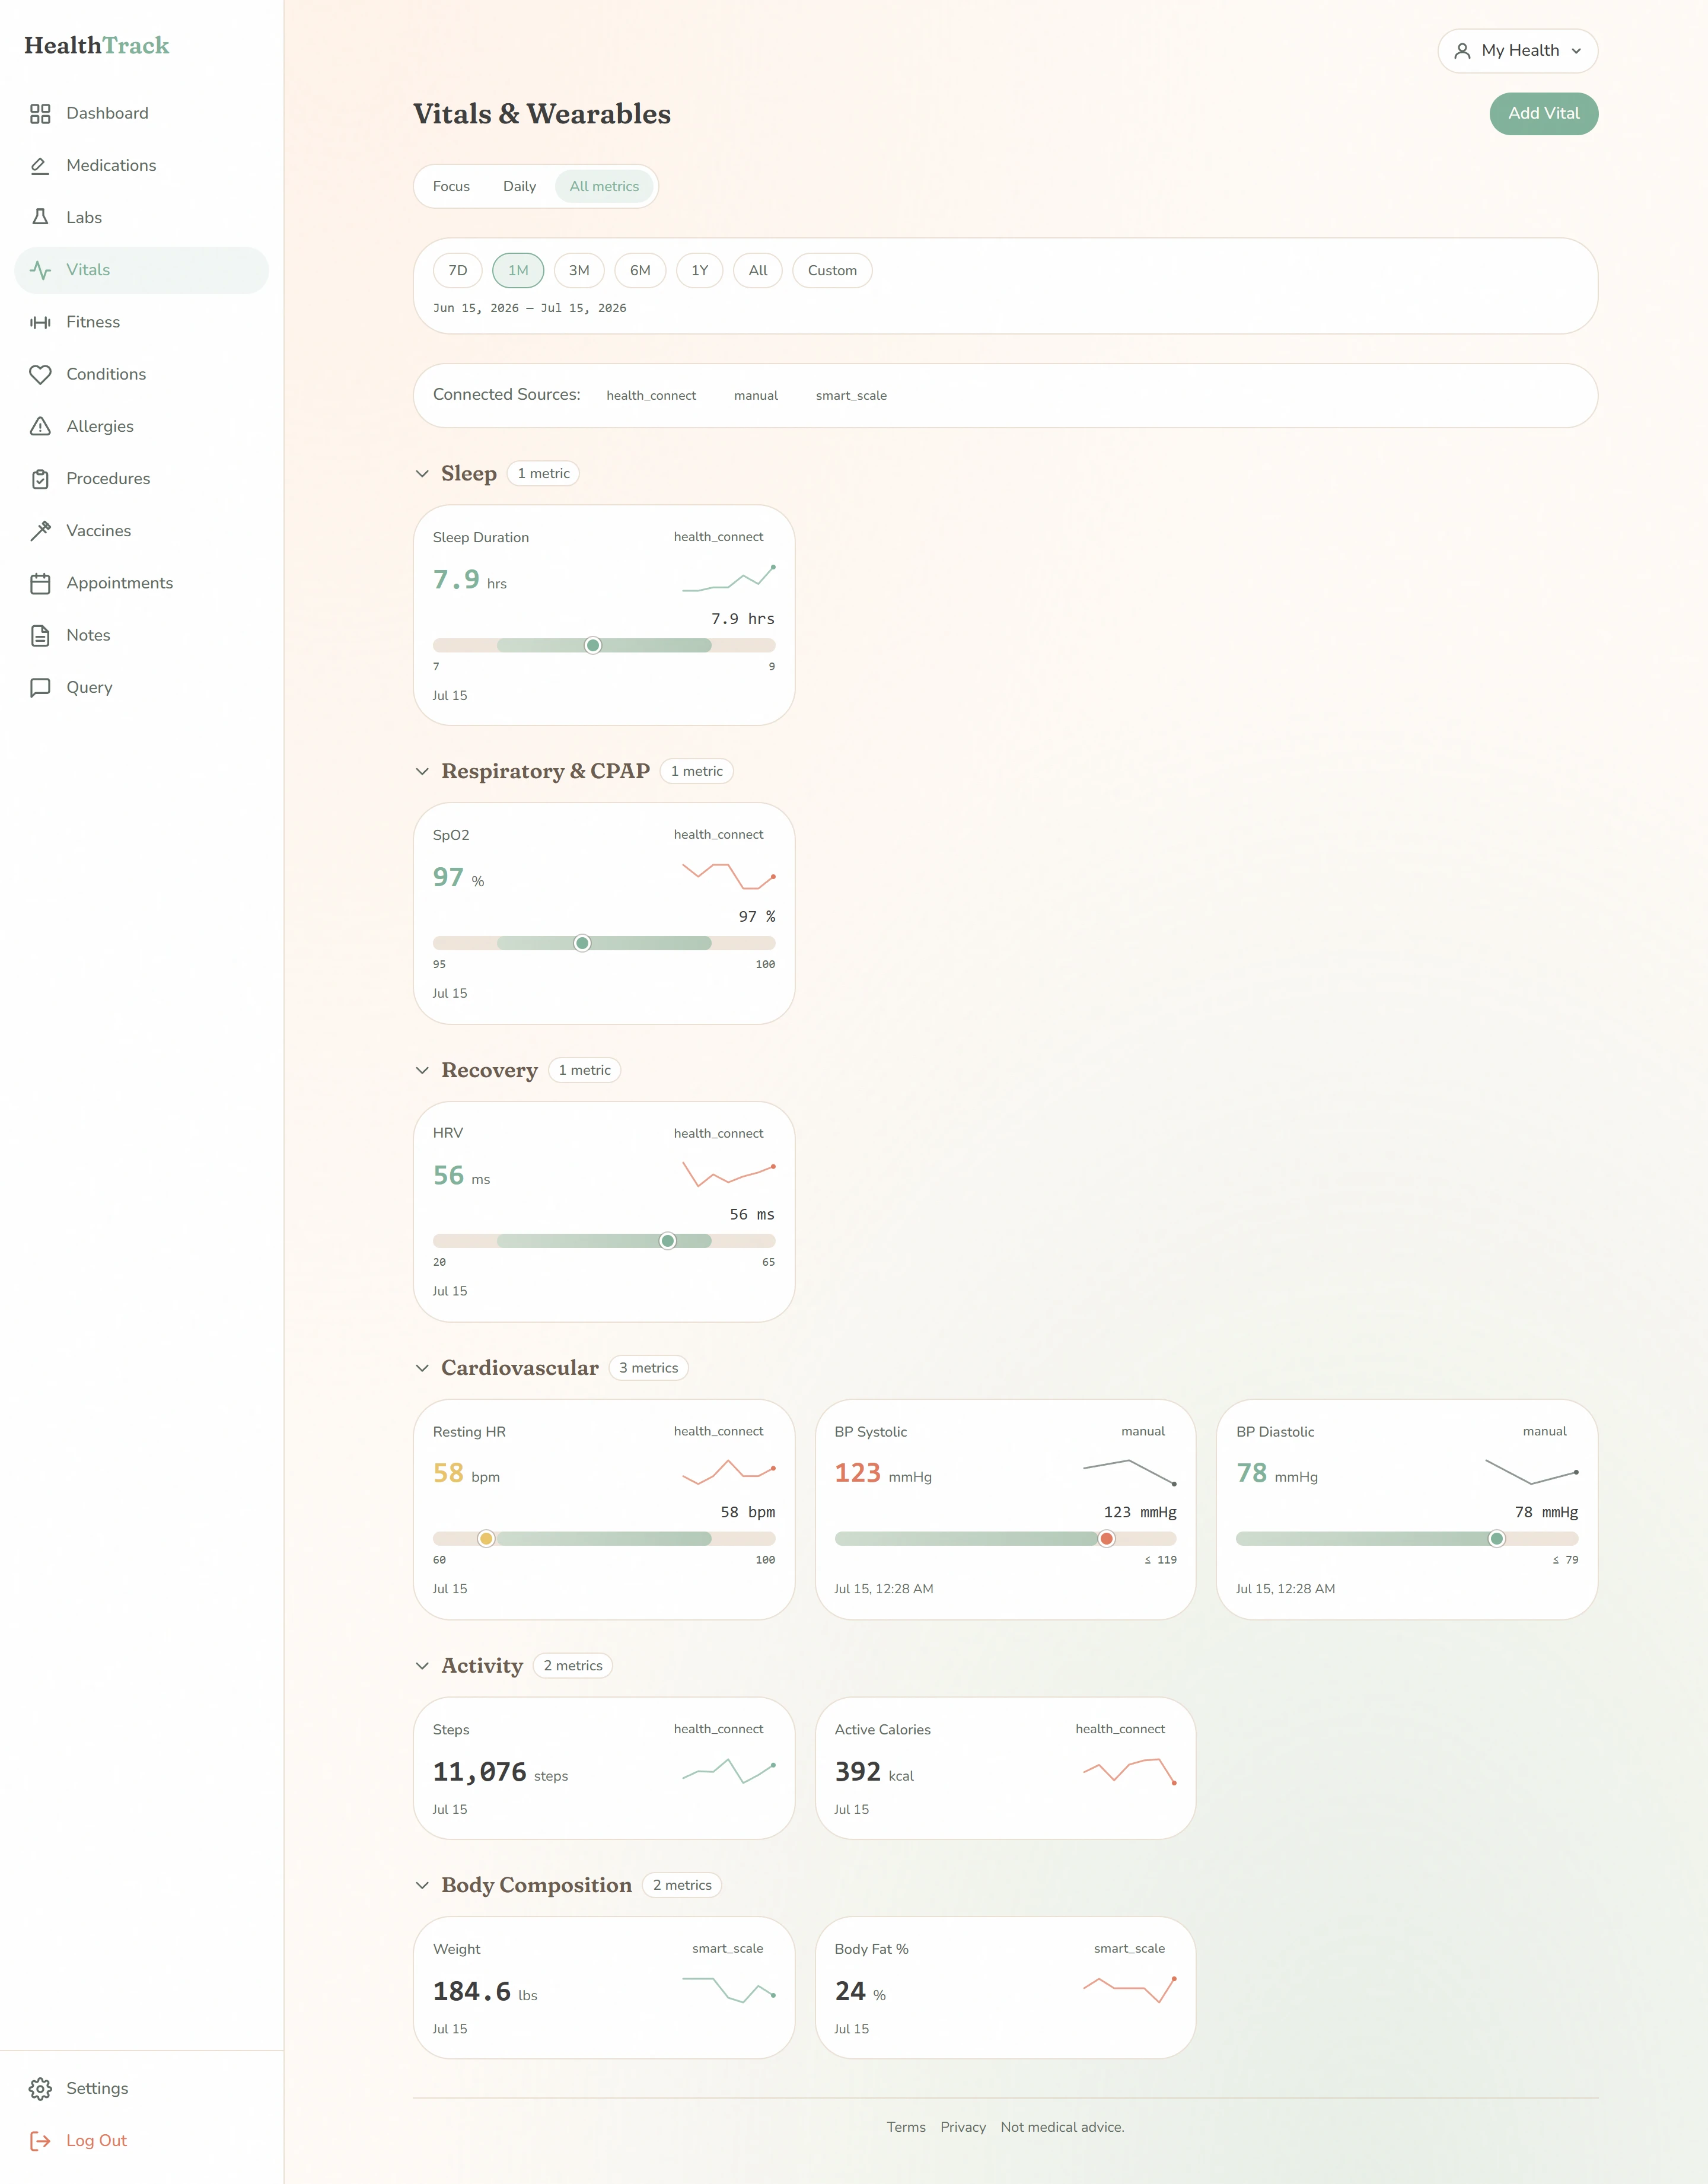The width and height of the screenshot is (1708, 2184).
Task: Click the manual source tag
Action: click(756, 396)
